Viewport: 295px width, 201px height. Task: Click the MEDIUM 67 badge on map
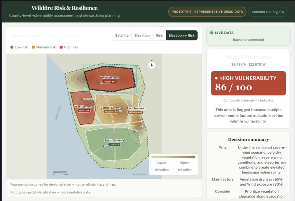click(111, 112)
